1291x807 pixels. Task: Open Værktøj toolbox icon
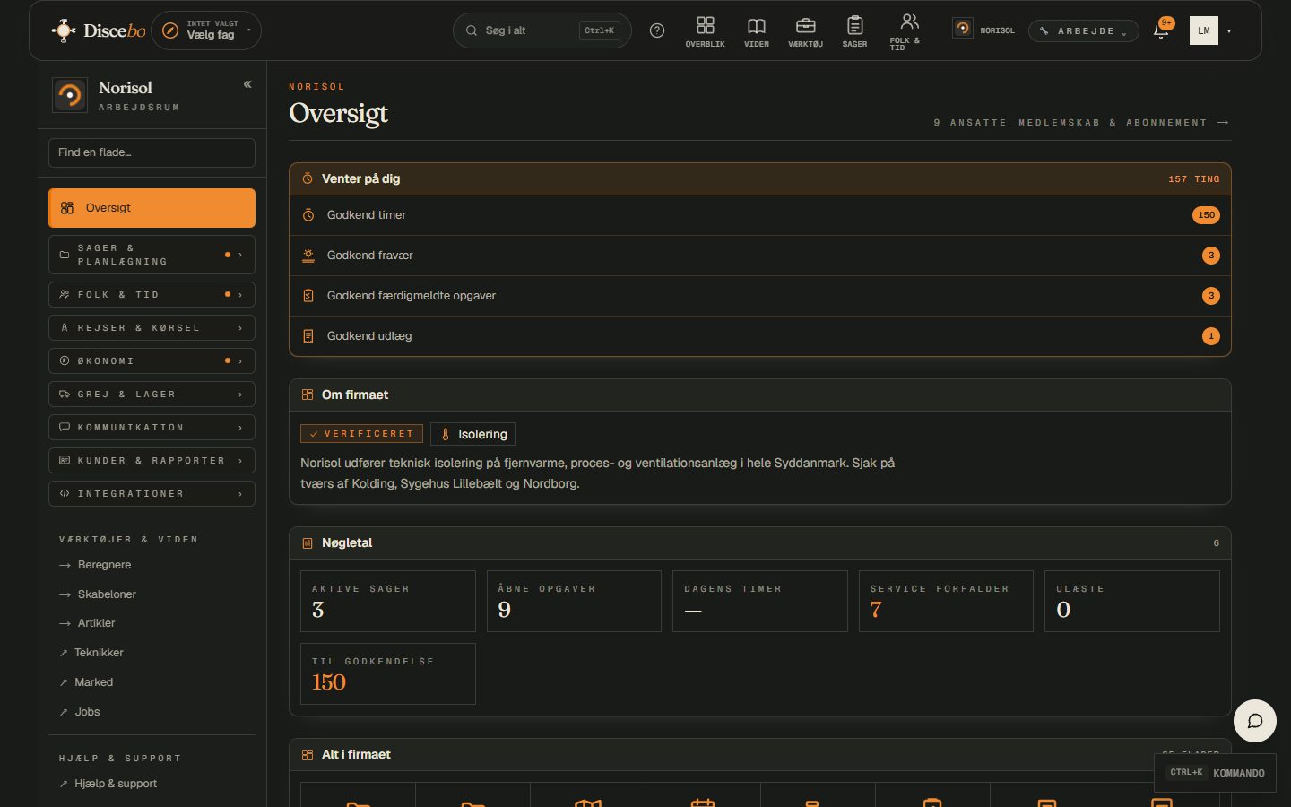tap(805, 31)
